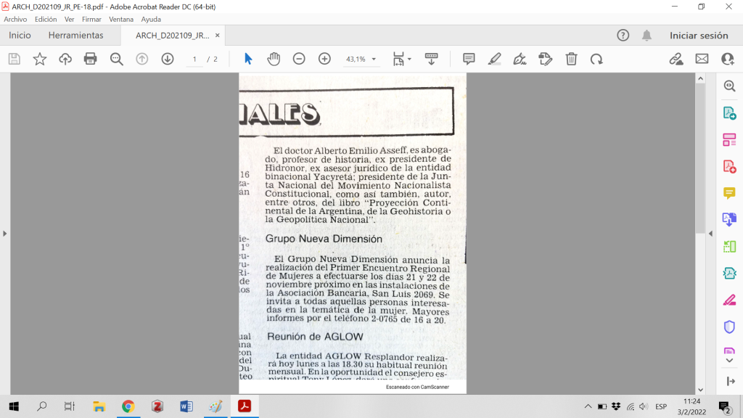This screenshot has width=743, height=418.
Task: Open the Export PDF tool in sidebar
Action: click(729, 112)
